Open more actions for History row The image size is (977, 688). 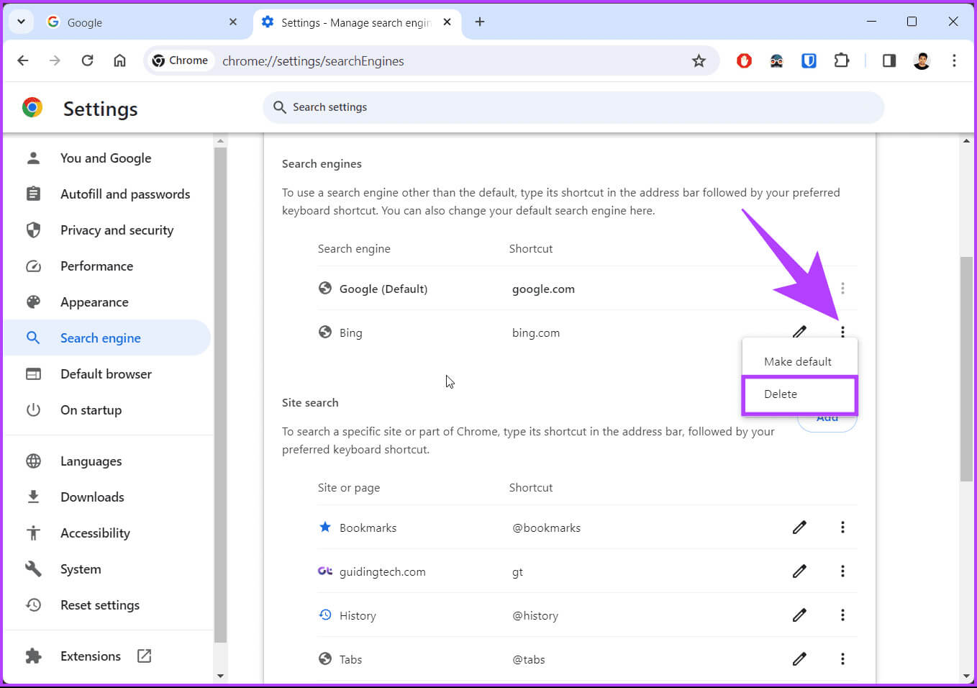click(842, 615)
